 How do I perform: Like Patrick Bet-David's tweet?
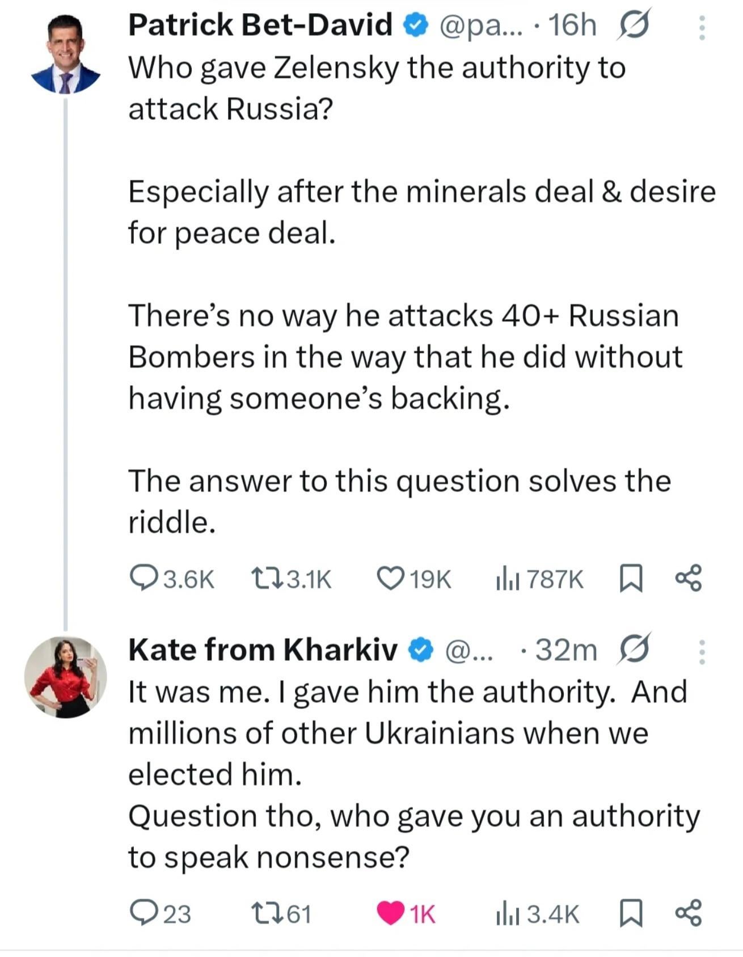[390, 579]
